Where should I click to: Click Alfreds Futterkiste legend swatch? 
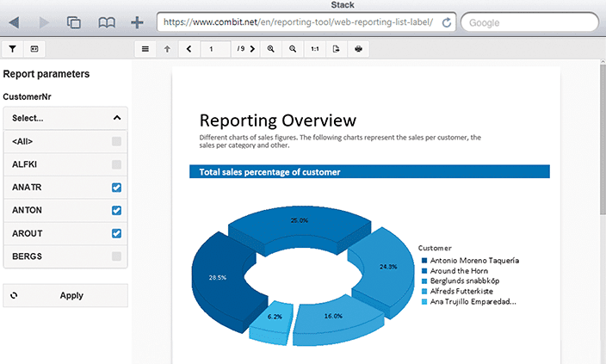tap(424, 292)
